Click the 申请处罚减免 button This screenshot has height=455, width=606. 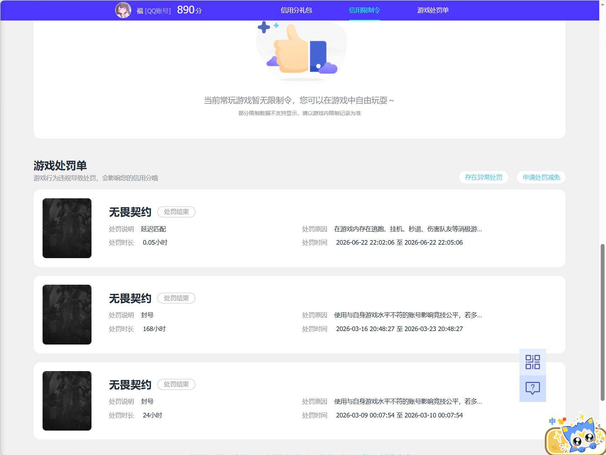click(541, 177)
